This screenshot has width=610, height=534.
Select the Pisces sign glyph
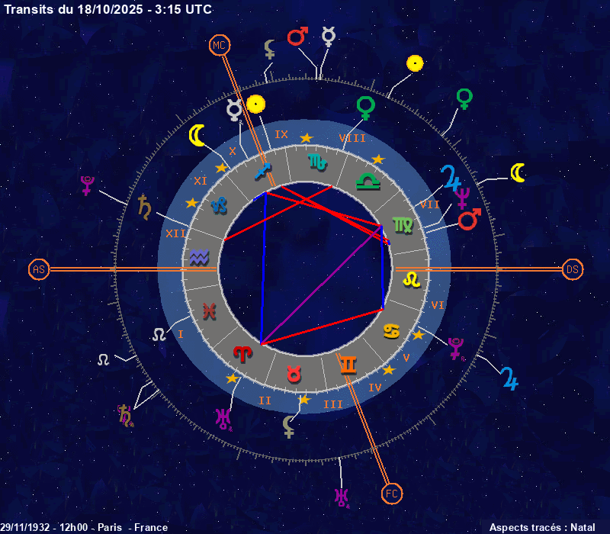pos(207,310)
